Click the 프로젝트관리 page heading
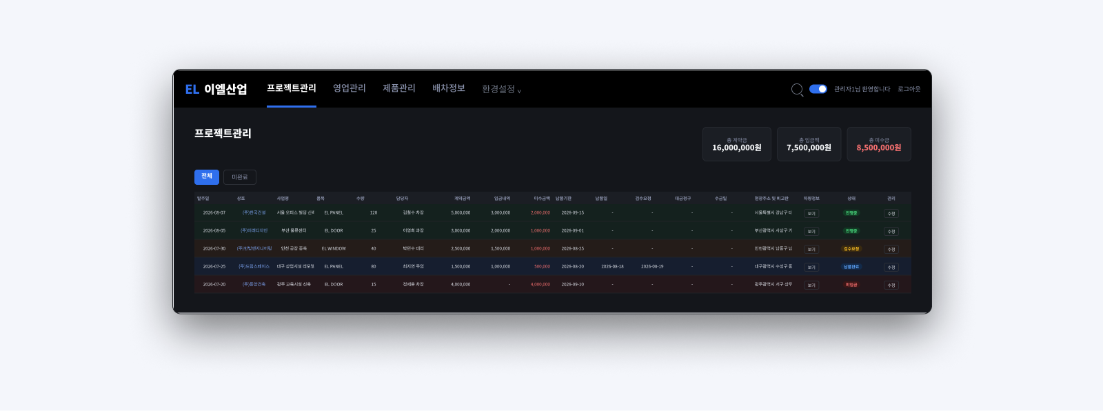The height and width of the screenshot is (411, 1103). coord(223,133)
